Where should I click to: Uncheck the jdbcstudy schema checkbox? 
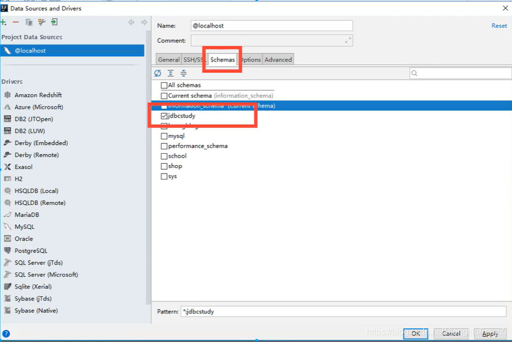click(164, 116)
